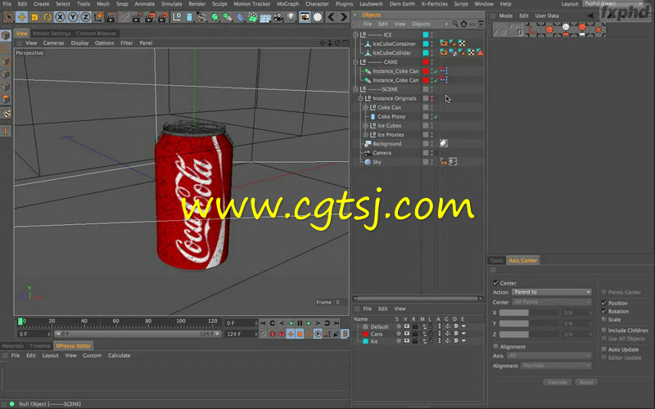This screenshot has height=409, width=655.
Task: Enable the Scale checkbox
Action: (x=604, y=320)
